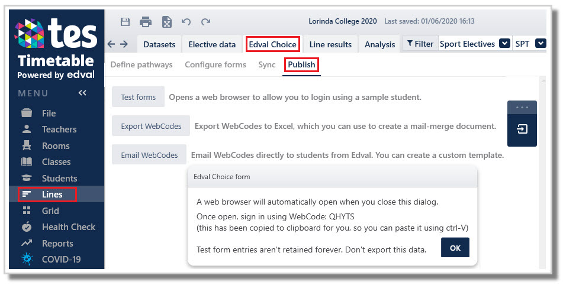This screenshot has width=563, height=285.
Task: Click the print icon
Action: click(x=146, y=22)
